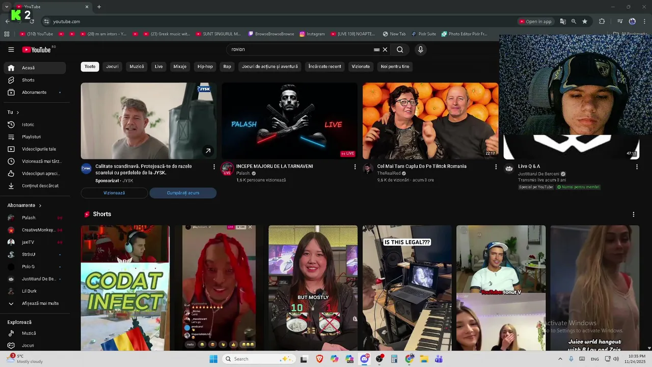Open Videoclipuri apreciate in sidebar
Viewport: 652px width, 367px height.
pos(35,173)
